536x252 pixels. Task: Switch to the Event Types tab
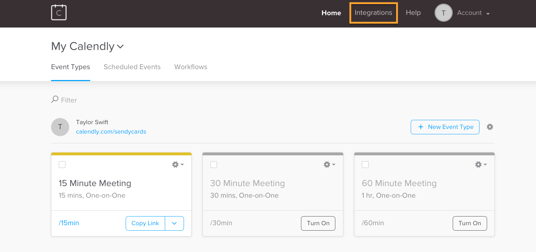point(71,67)
